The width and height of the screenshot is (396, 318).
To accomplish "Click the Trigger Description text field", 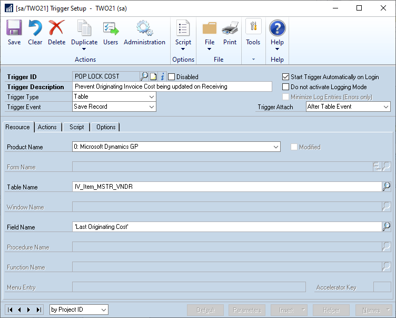I will [x=172, y=86].
